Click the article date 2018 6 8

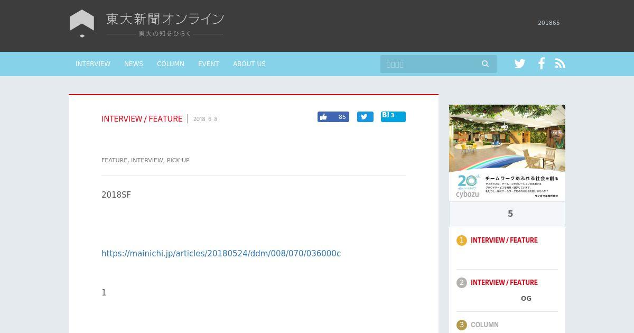pos(206,119)
